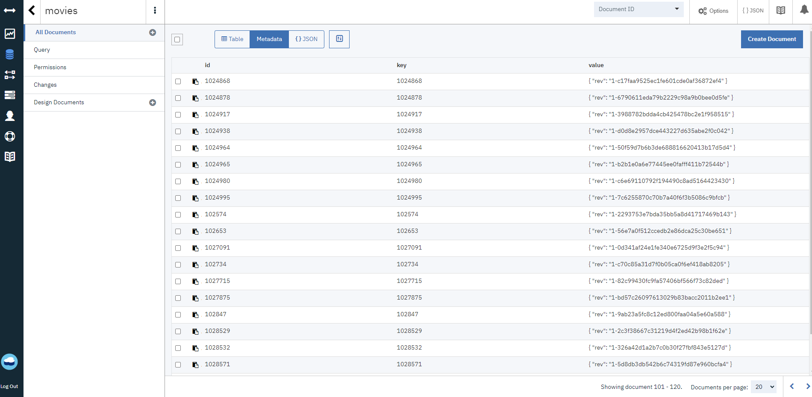View notifications with the bell icon
This screenshot has height=397, width=812.
[x=805, y=10]
